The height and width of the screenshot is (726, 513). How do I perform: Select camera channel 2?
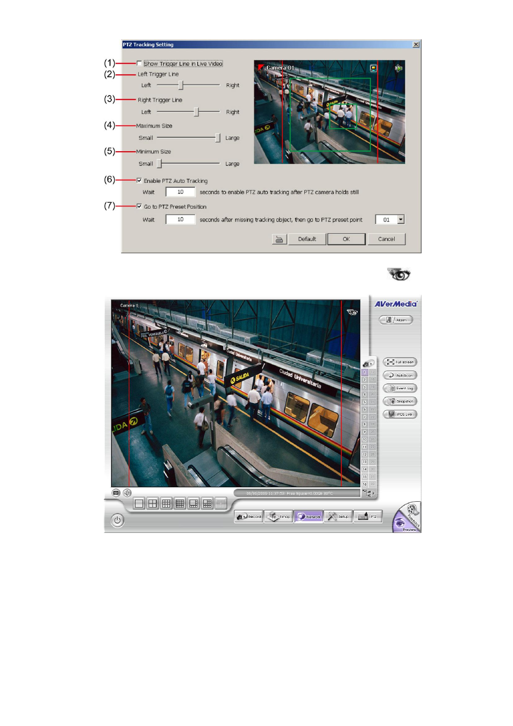click(x=365, y=380)
